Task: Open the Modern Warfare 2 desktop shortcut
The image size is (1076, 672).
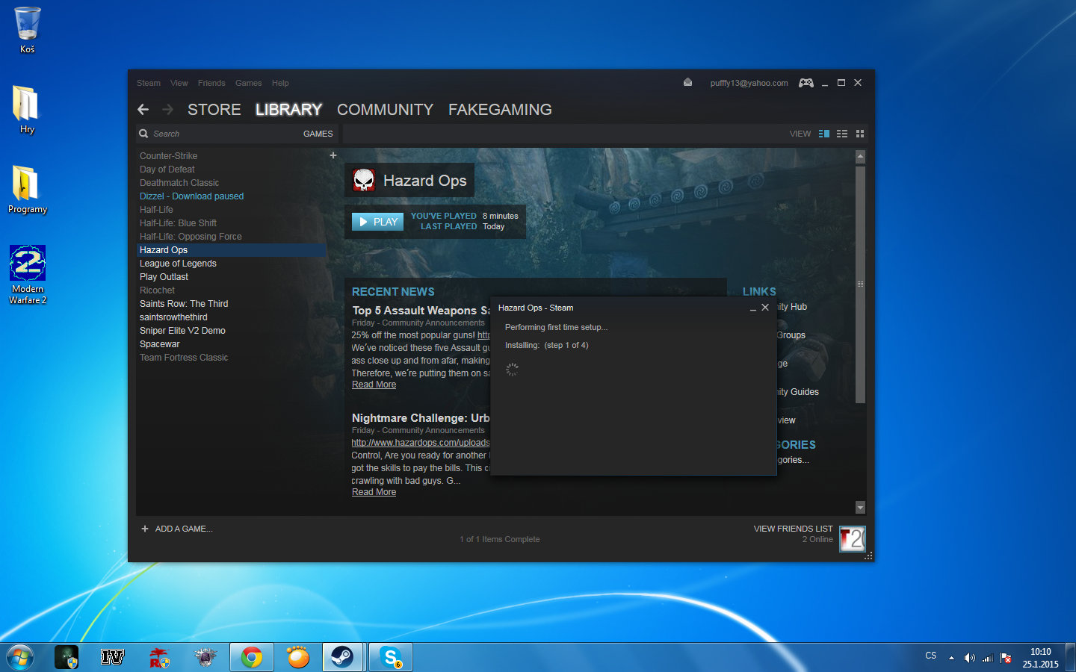Action: click(28, 275)
